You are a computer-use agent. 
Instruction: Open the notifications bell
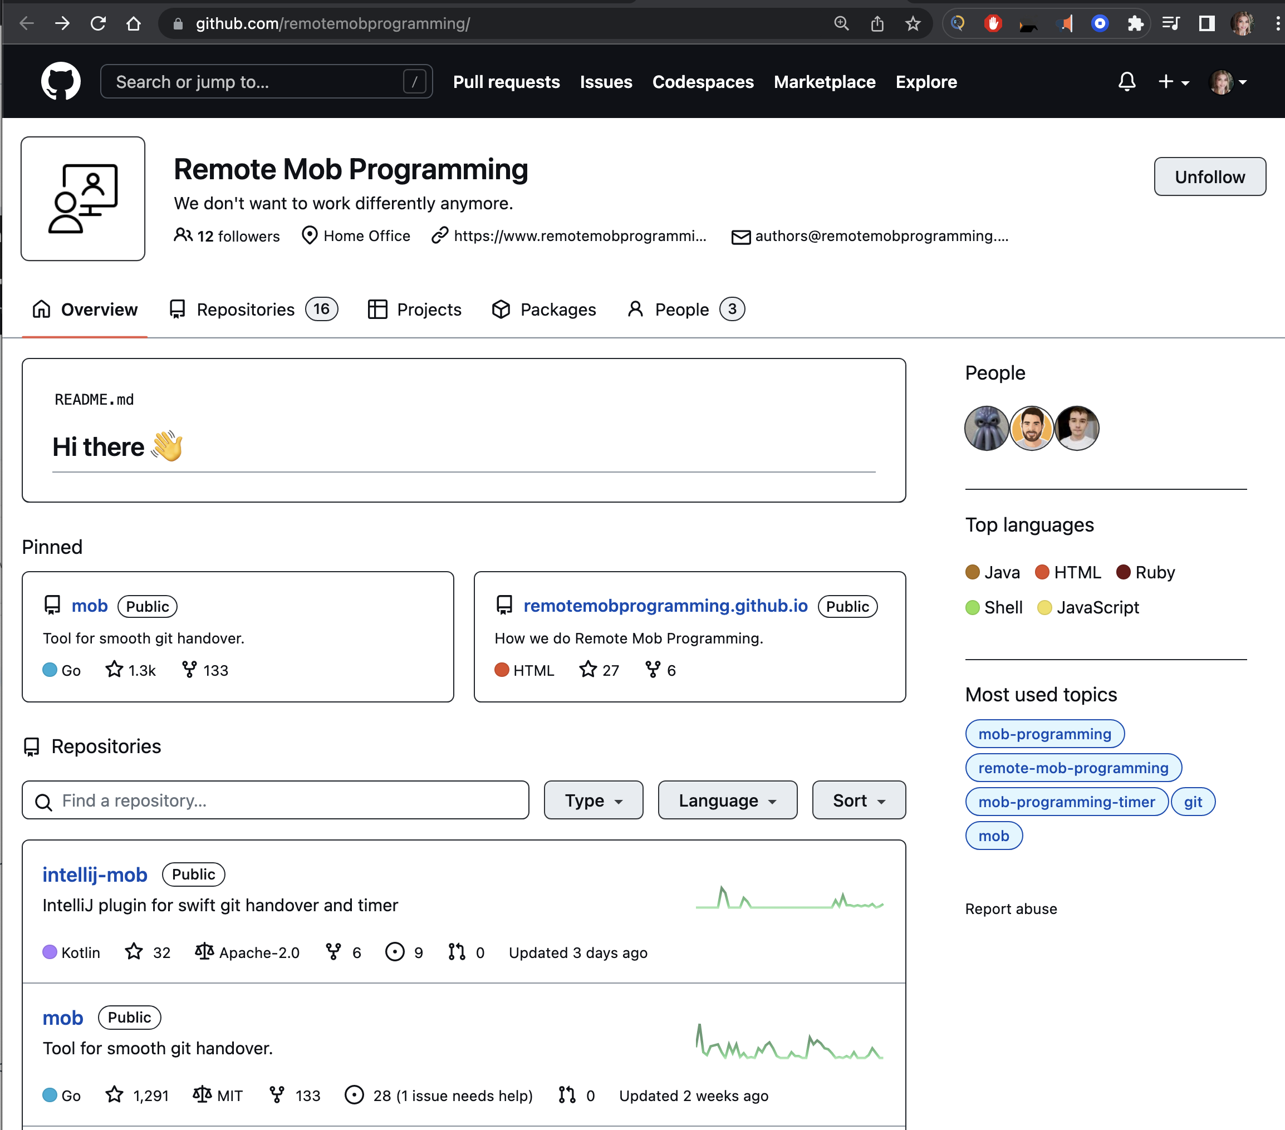click(x=1126, y=82)
